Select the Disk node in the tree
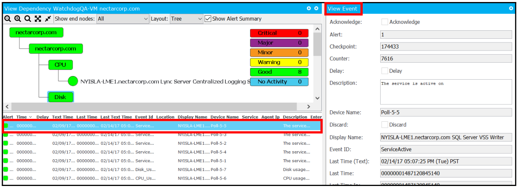The image size is (518, 188). click(x=60, y=97)
